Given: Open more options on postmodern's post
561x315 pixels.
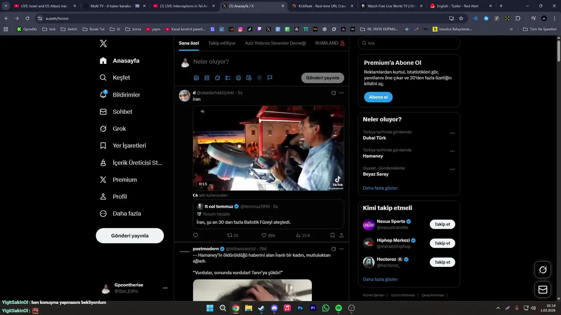Looking at the screenshot, I should [341, 249].
